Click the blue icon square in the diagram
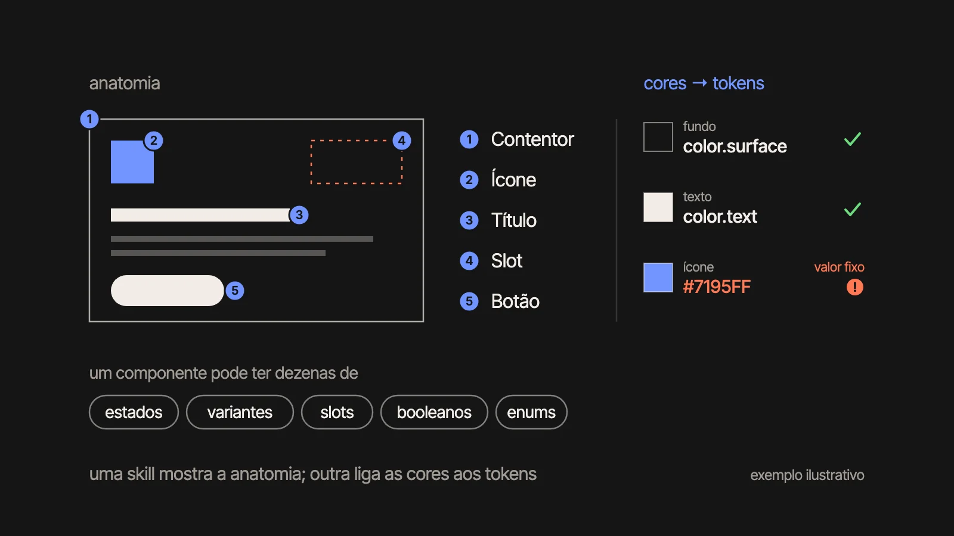The height and width of the screenshot is (536, 954). [132, 162]
